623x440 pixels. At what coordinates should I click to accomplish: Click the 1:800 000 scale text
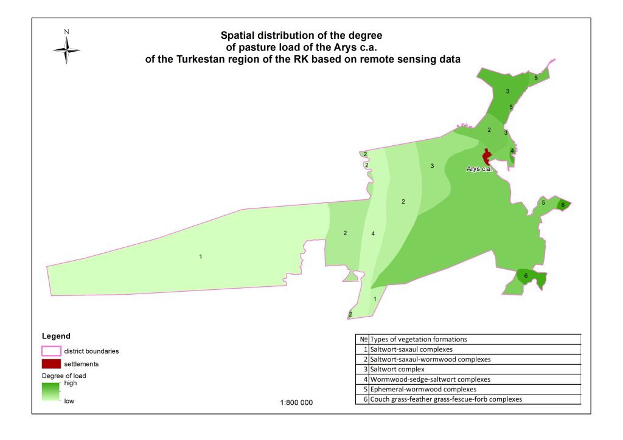coord(296,403)
